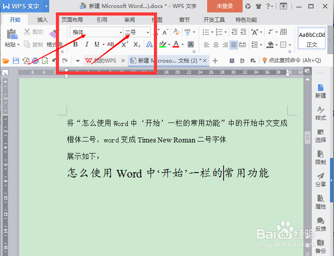334x256 pixels.
Task: Click the numbered list icon
Action: (x=219, y=32)
